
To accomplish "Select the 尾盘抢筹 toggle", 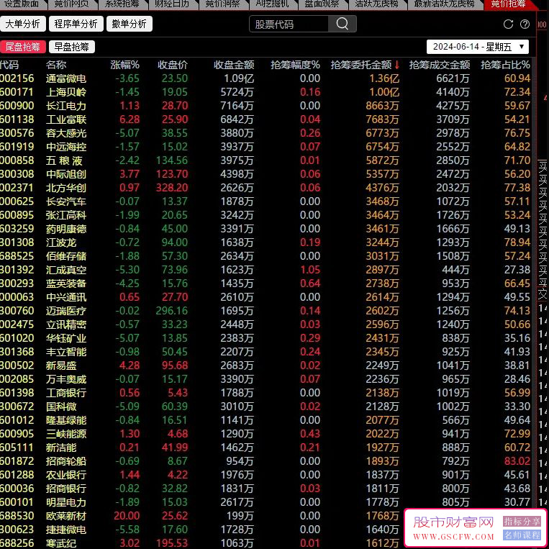I will (x=23, y=47).
